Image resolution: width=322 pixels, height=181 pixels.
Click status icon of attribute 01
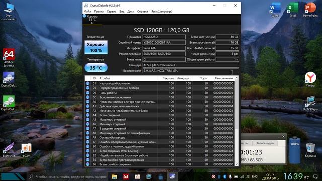point(87,83)
